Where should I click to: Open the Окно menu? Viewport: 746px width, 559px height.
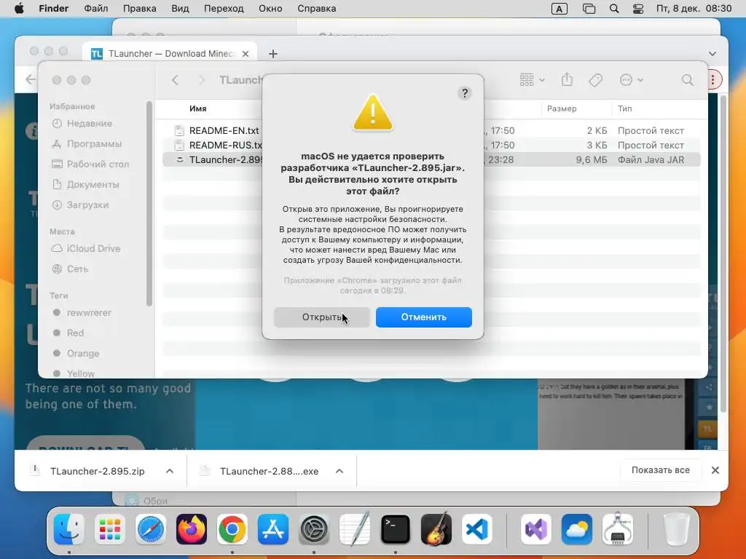coord(270,9)
